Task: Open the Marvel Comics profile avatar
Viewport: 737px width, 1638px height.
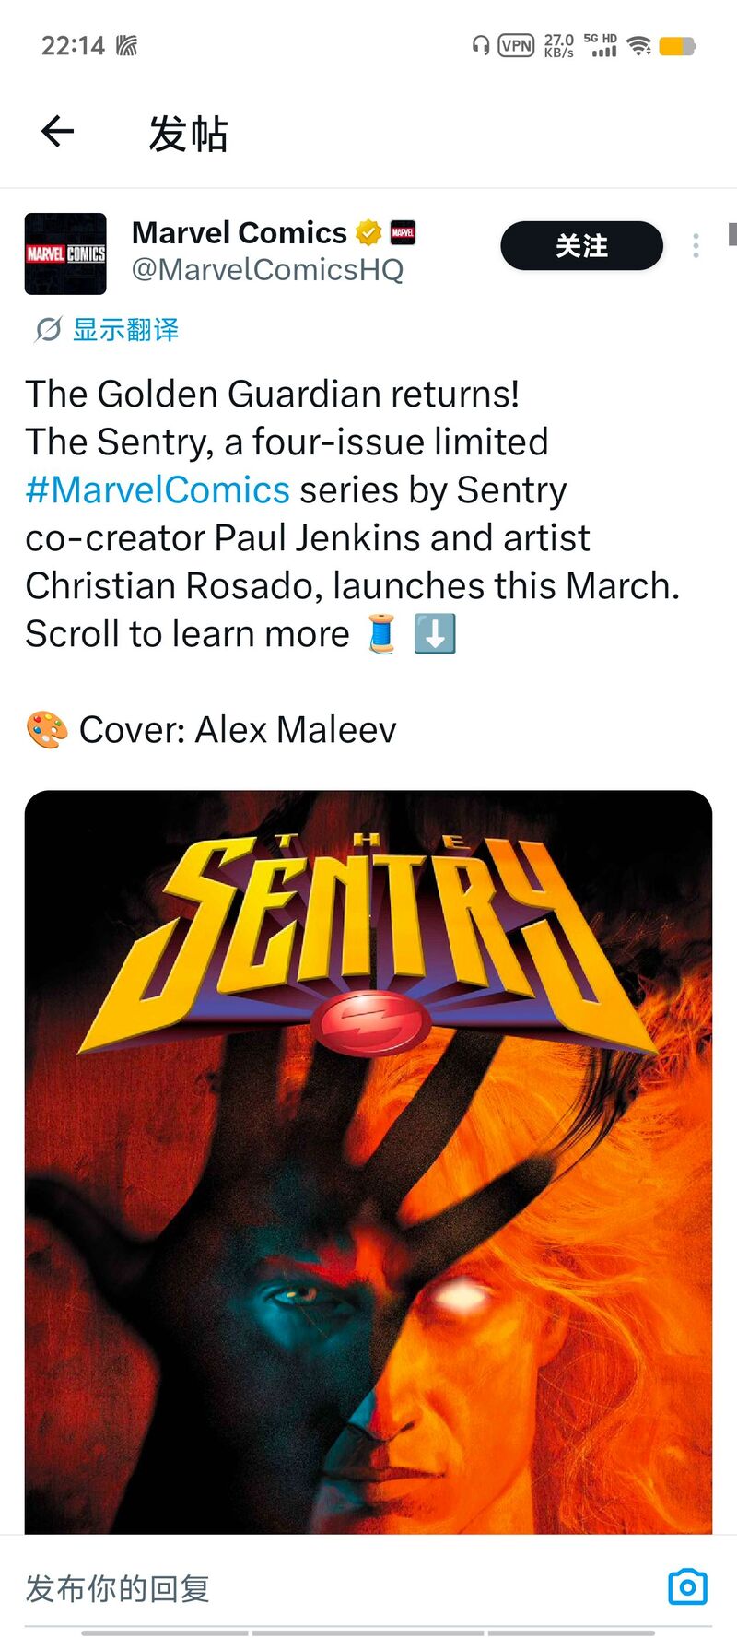Action: (65, 253)
